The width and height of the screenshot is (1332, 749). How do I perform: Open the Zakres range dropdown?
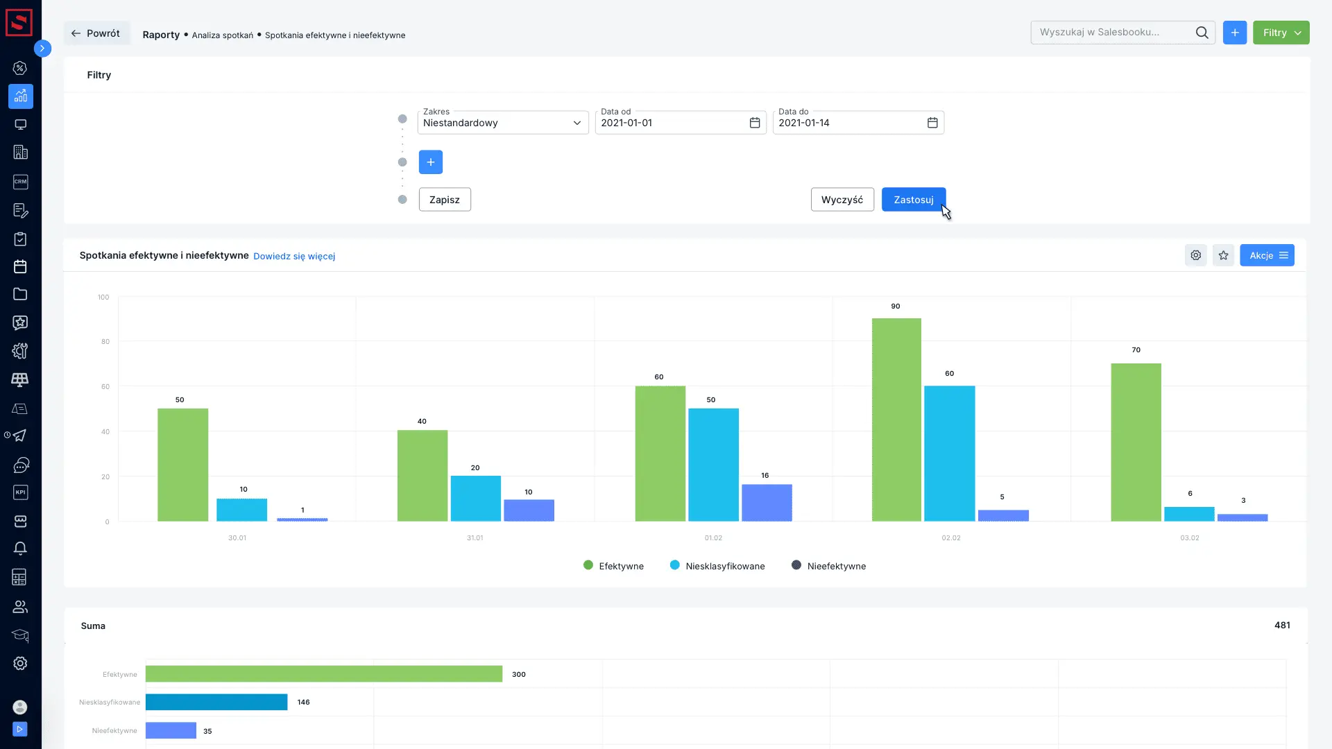click(x=502, y=123)
